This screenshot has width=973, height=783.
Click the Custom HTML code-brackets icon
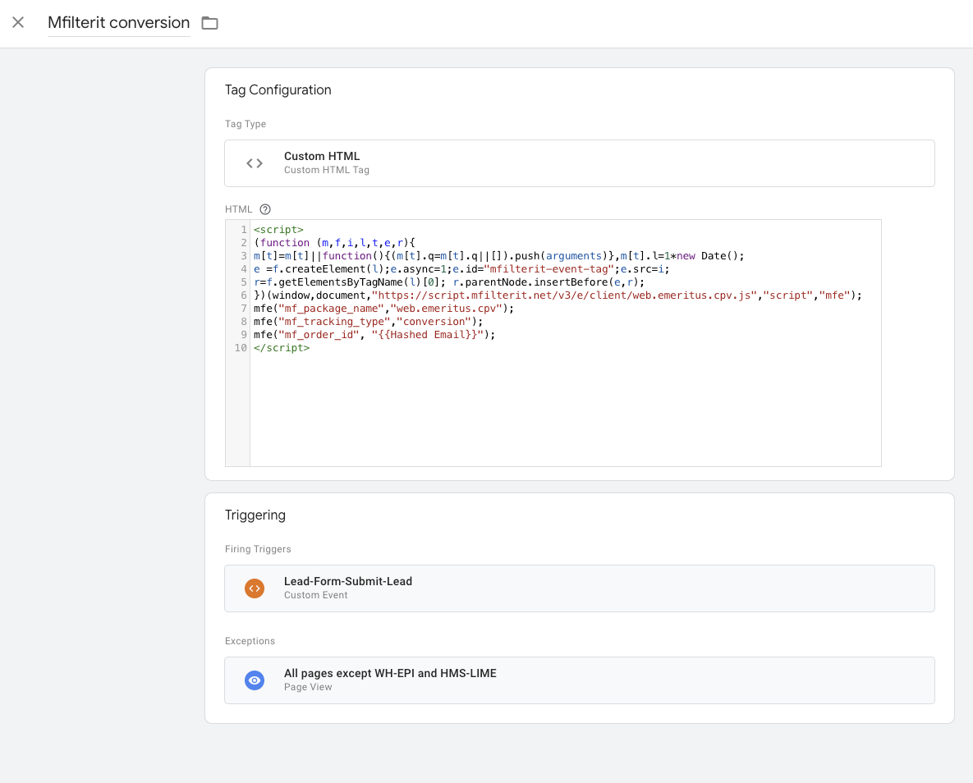pos(255,163)
